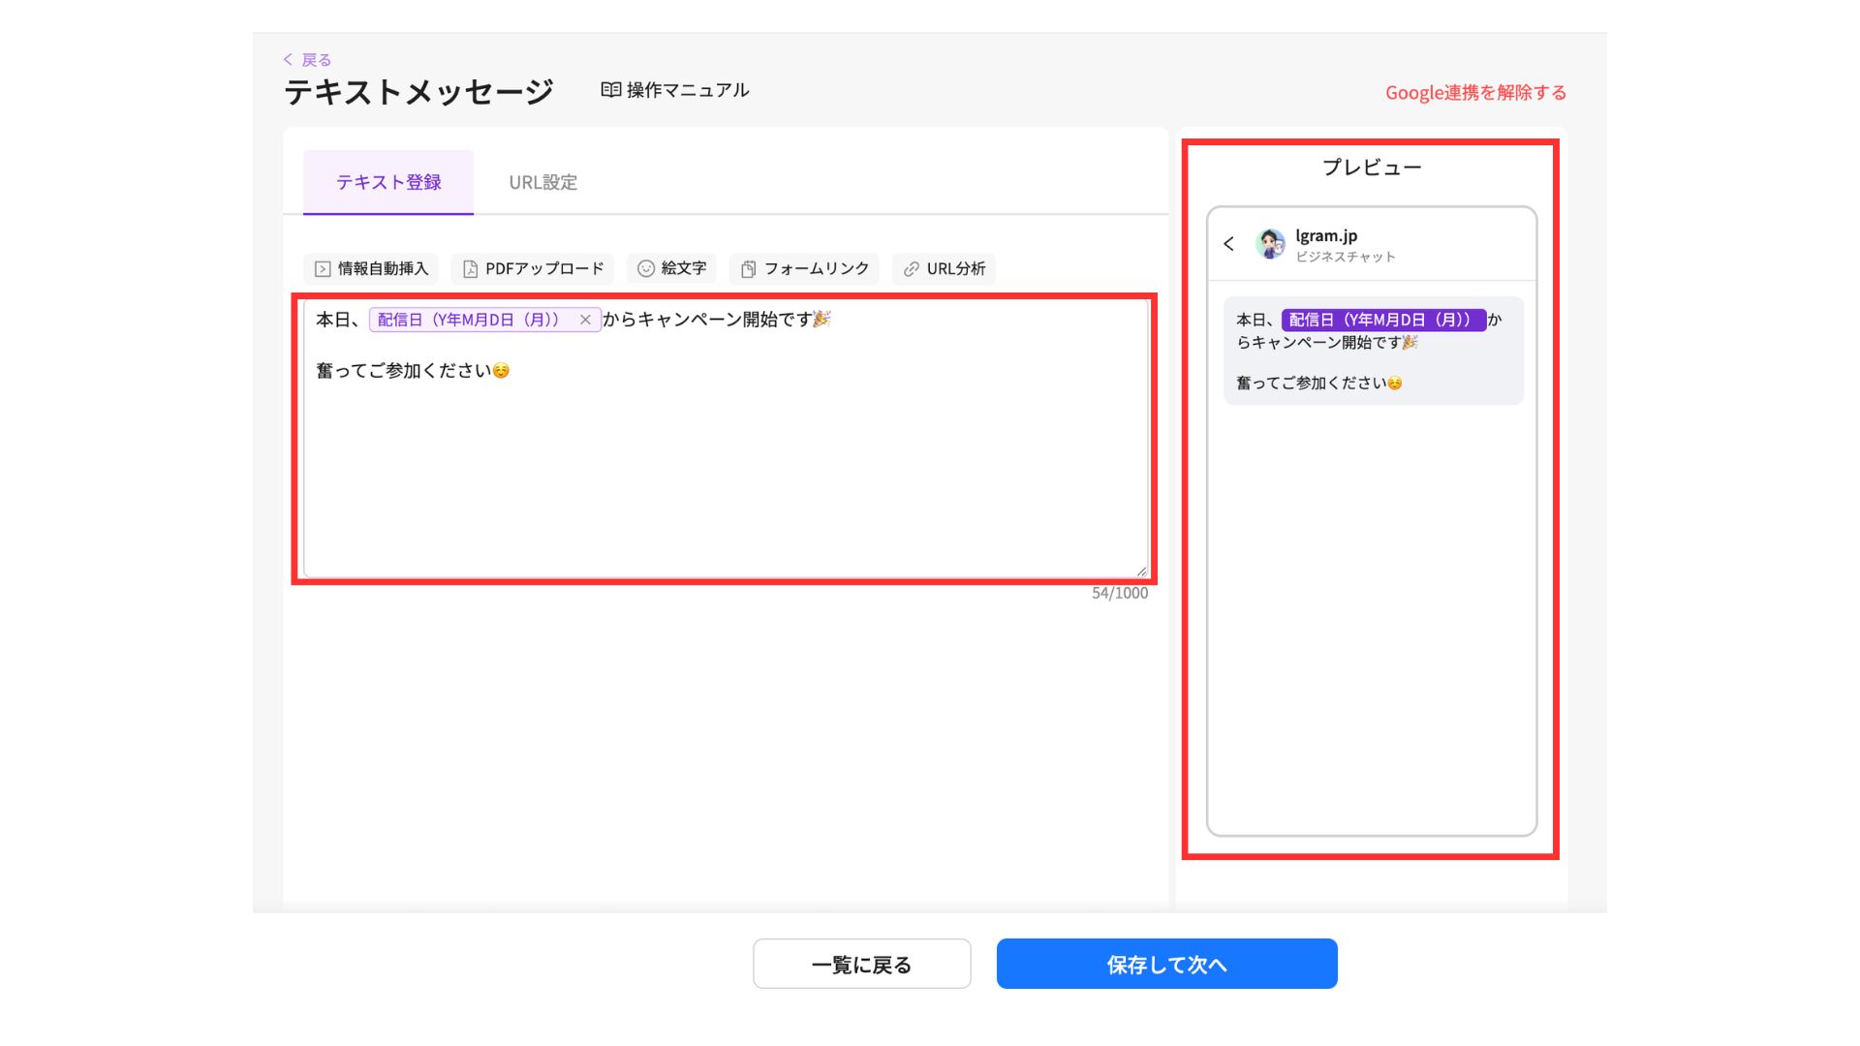
Task: Click the フォームリンク clipboard icon
Action: (x=748, y=269)
